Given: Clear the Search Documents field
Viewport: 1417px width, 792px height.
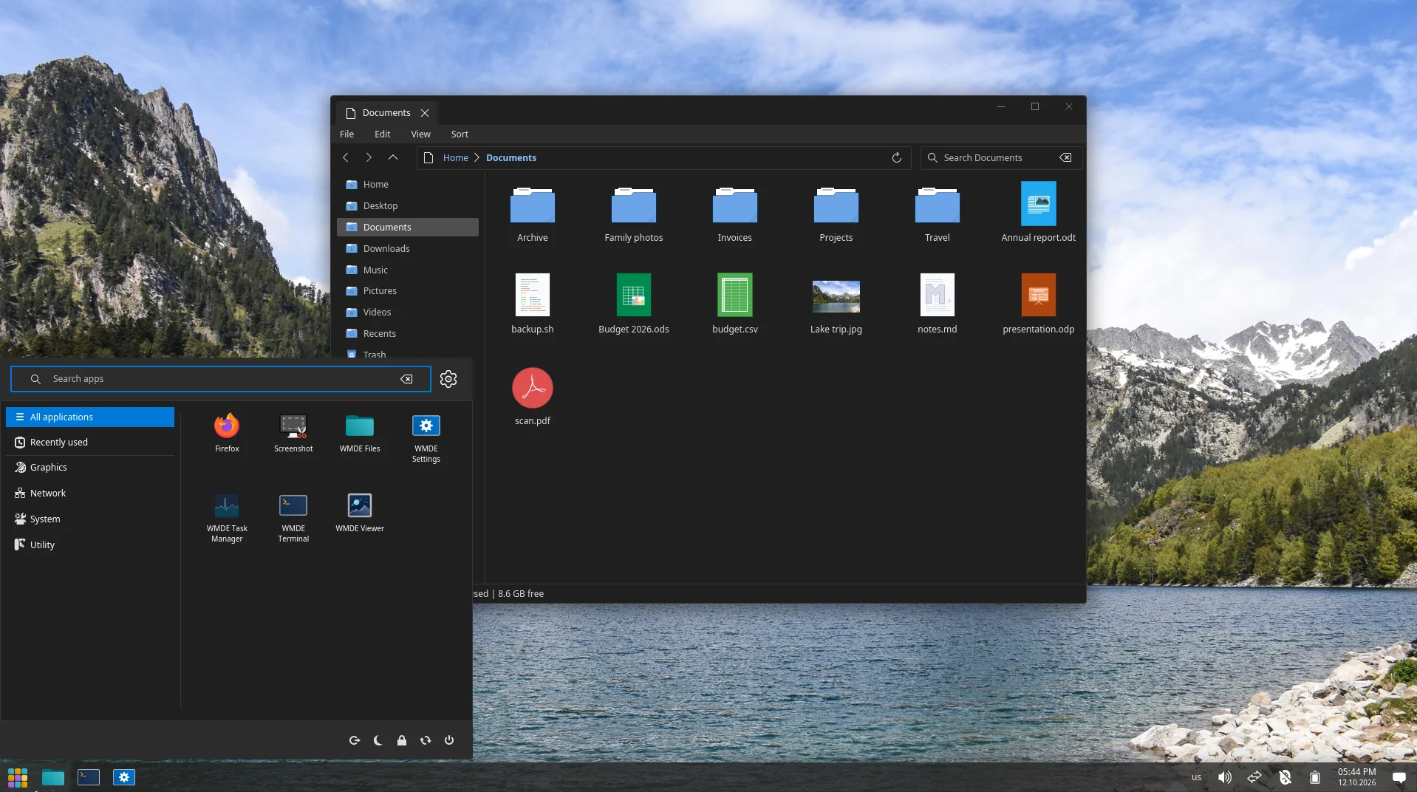Looking at the screenshot, I should (x=1065, y=157).
